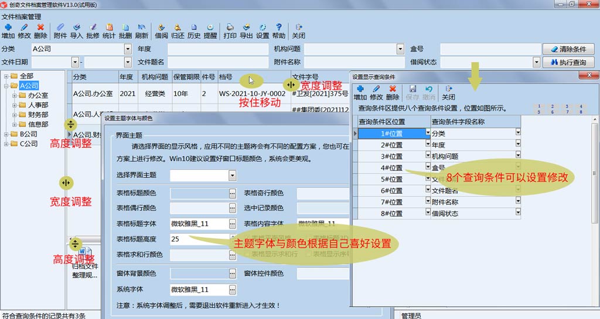Pick a color for 表格标题颜色
The image size is (600, 319).
[232, 193]
